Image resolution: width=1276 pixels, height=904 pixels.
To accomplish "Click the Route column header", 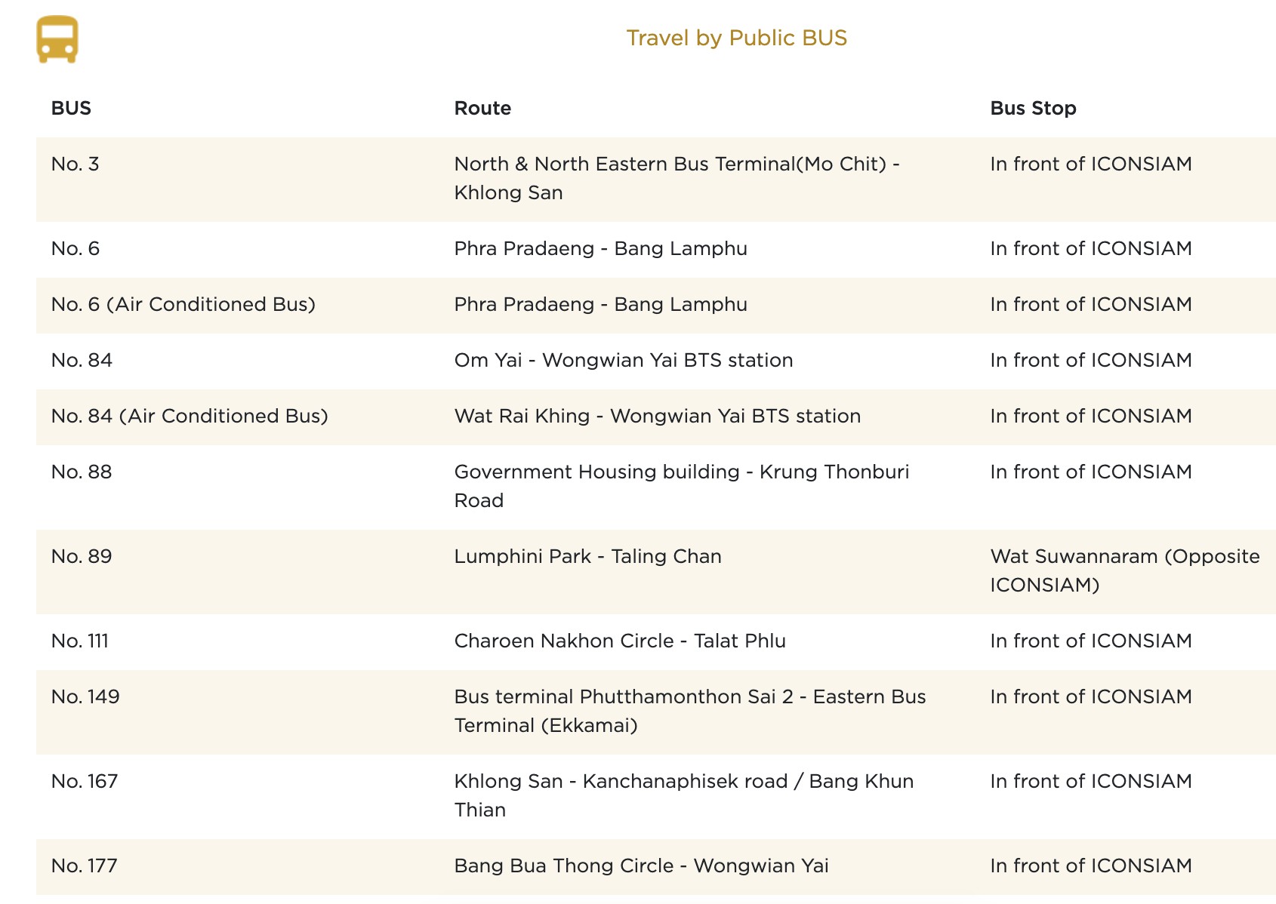I will pyautogui.click(x=482, y=108).
